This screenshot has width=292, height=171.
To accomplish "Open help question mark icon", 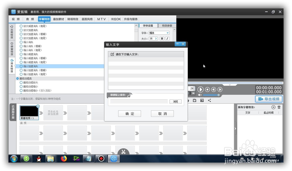I will click(x=202, y=100).
